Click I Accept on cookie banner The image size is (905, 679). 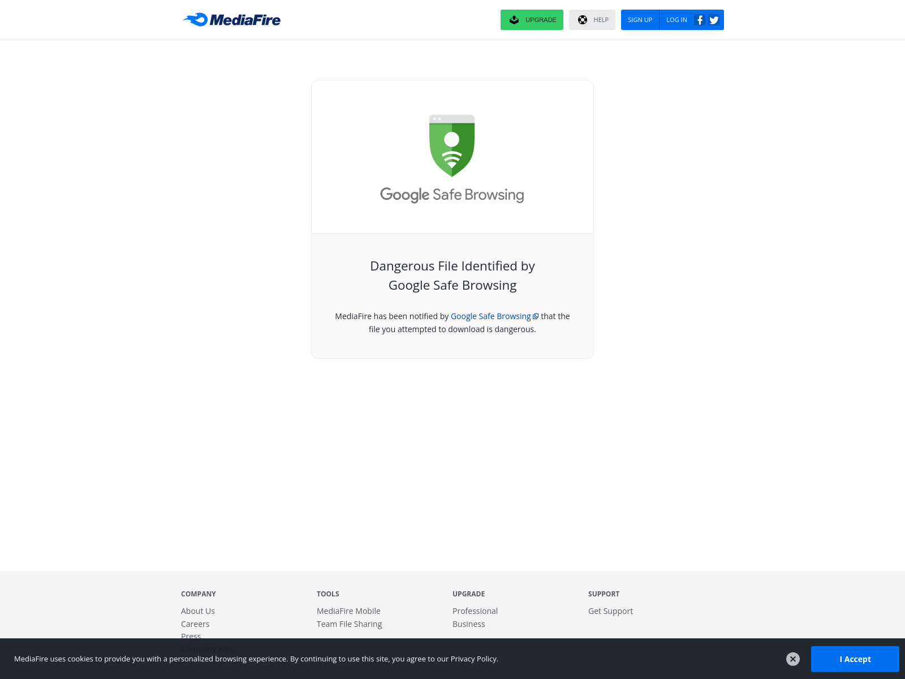pyautogui.click(x=855, y=659)
